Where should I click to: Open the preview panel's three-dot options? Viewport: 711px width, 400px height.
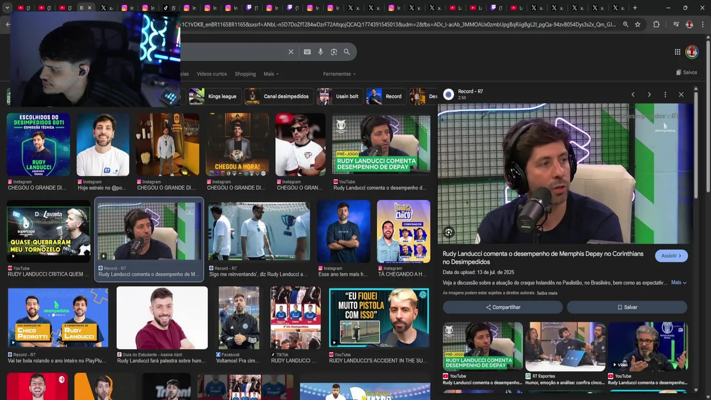pos(665,94)
